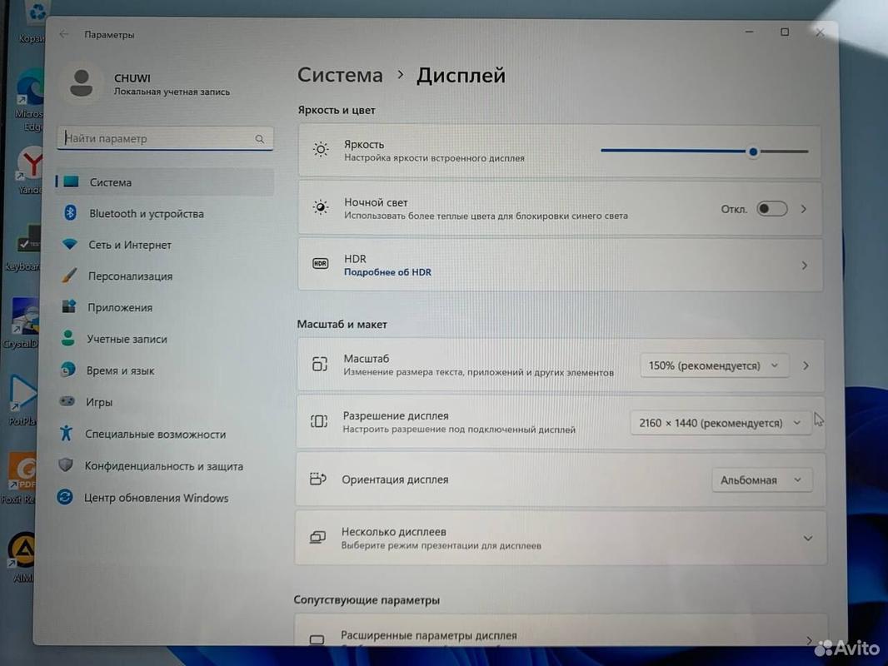This screenshot has width=888, height=666.
Task: Click the Ориентация дисплея icon
Action: [317, 479]
